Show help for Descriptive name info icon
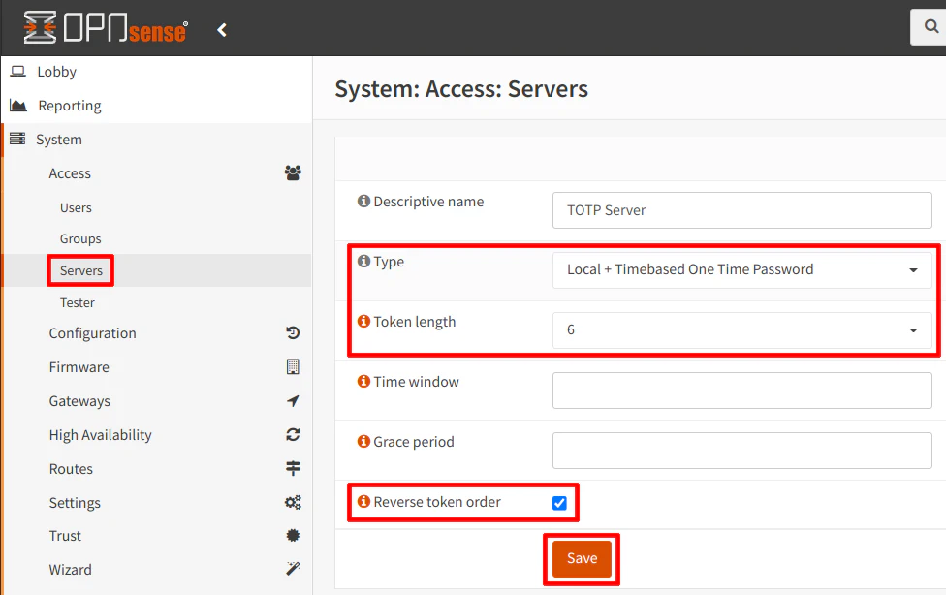 tap(363, 201)
